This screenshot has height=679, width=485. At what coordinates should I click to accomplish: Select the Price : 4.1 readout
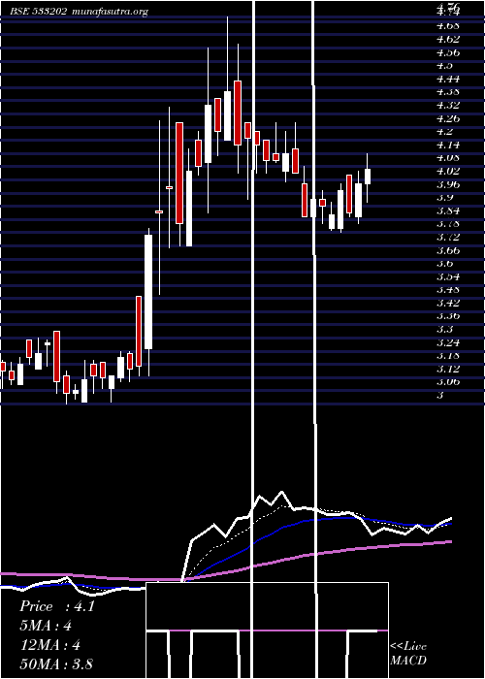(57, 606)
